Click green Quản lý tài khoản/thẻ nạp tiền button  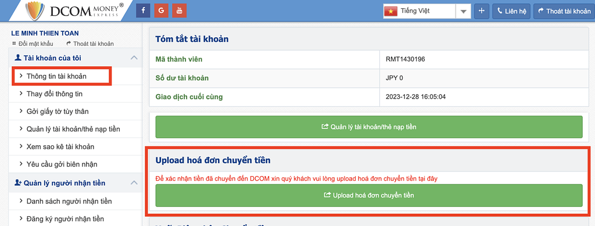coord(369,127)
